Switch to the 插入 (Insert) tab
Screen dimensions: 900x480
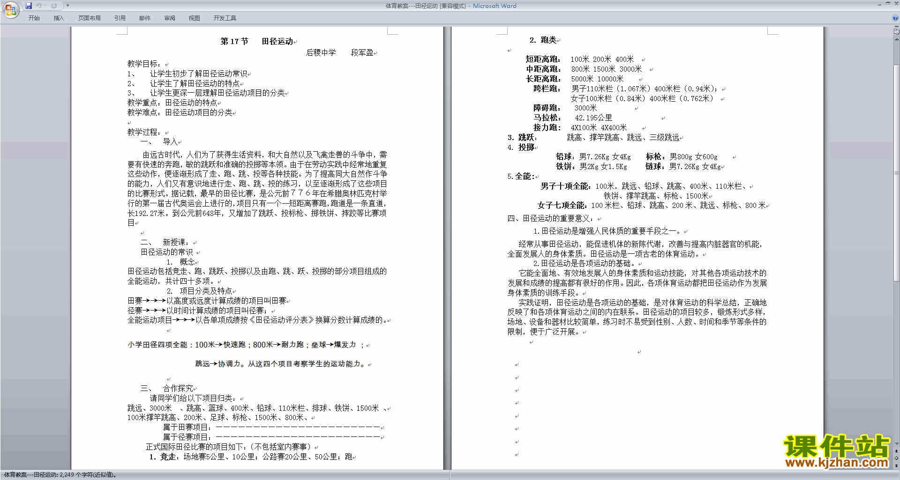click(59, 18)
